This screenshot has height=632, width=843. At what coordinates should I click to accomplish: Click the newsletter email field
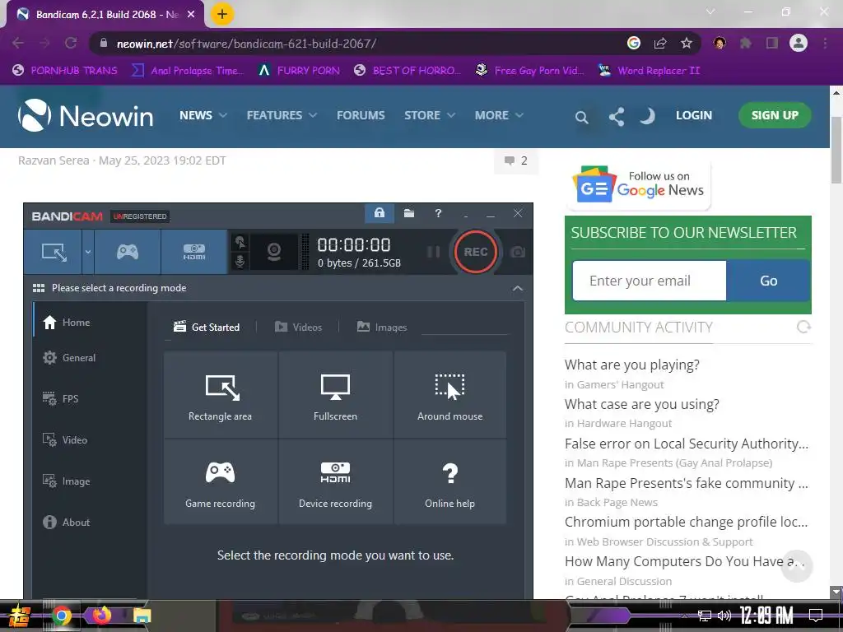pyautogui.click(x=650, y=281)
